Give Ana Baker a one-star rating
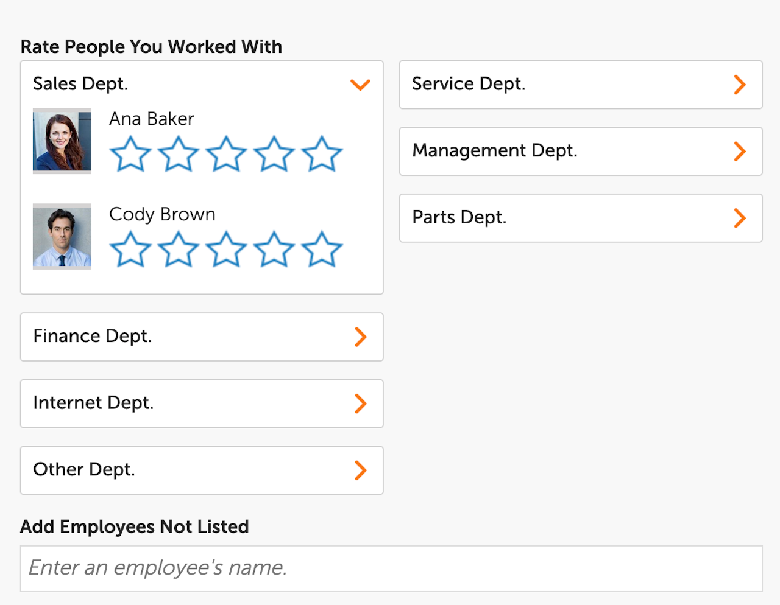Viewport: 780px width, 605px height. pos(130,154)
